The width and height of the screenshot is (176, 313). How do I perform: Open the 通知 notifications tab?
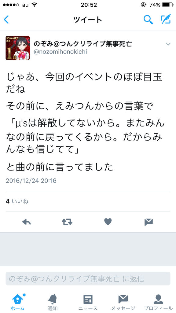point(53,302)
